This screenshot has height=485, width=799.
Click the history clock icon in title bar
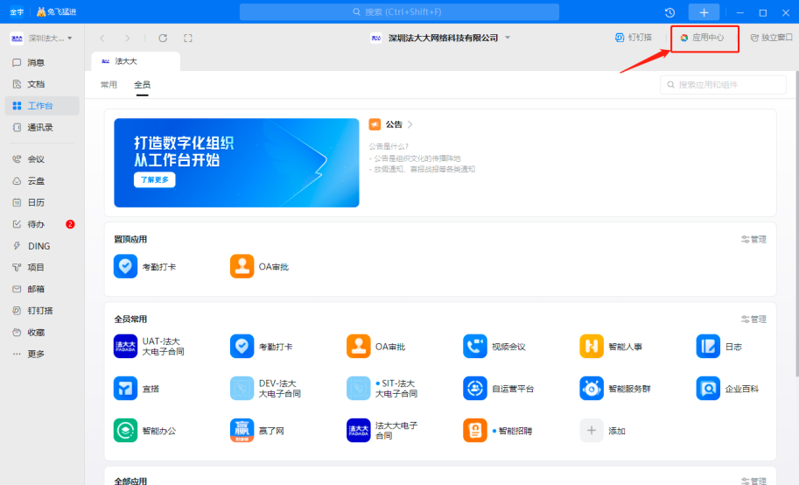(x=669, y=12)
